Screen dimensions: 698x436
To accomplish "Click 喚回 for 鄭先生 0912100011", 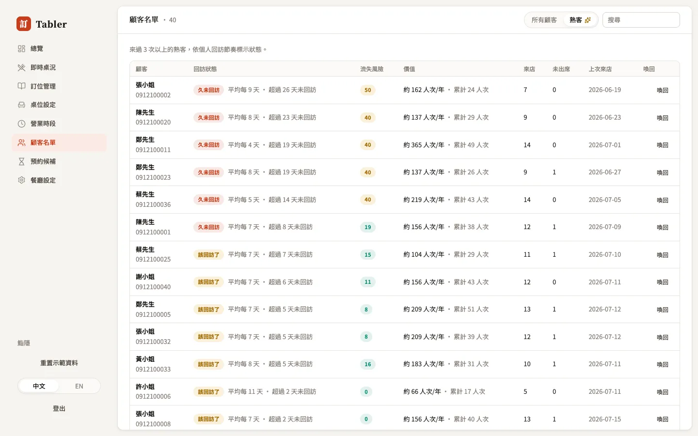I will click(662, 145).
